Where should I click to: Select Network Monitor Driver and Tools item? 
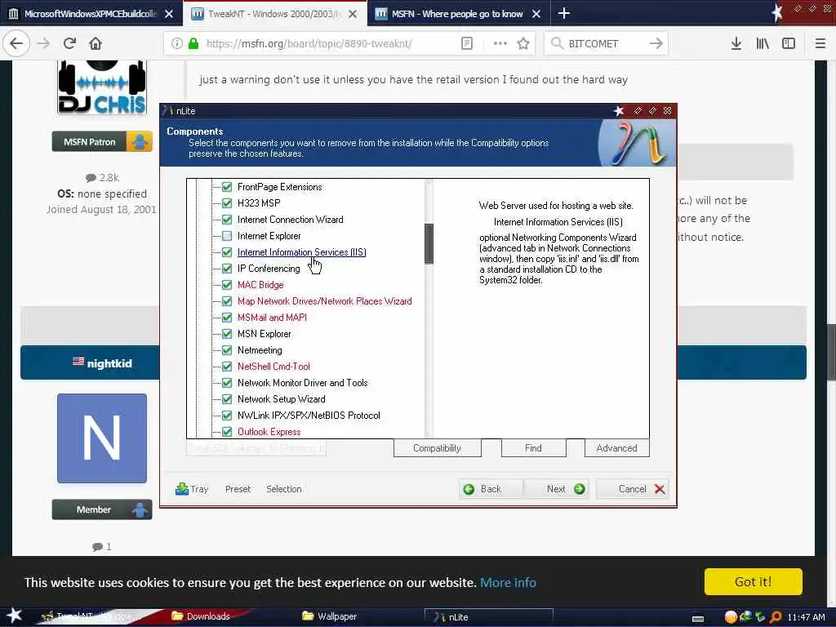pyautogui.click(x=302, y=383)
